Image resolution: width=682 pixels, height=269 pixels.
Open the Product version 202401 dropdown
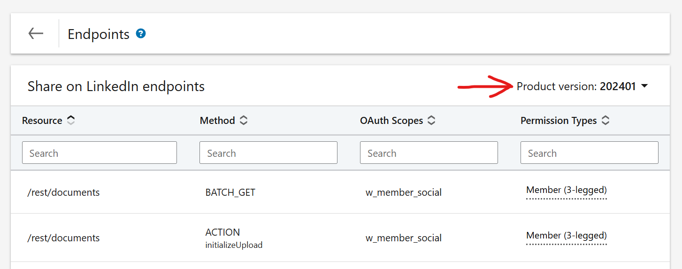pyautogui.click(x=582, y=86)
